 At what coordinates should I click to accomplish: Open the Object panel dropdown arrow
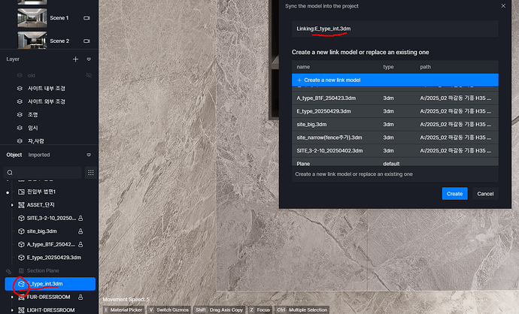(89, 155)
